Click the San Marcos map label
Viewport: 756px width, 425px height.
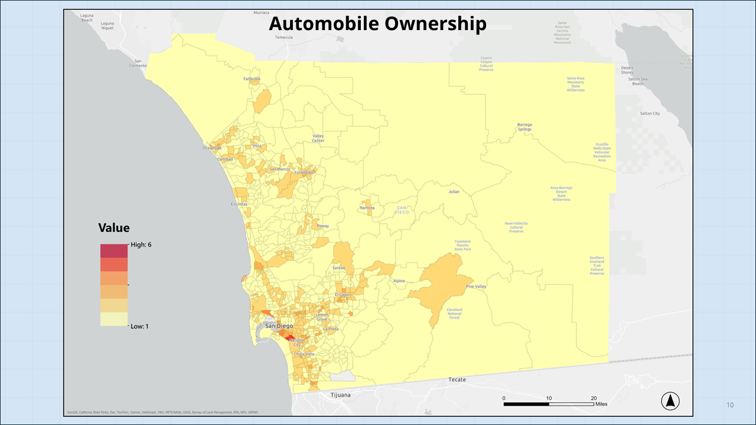tap(280, 169)
